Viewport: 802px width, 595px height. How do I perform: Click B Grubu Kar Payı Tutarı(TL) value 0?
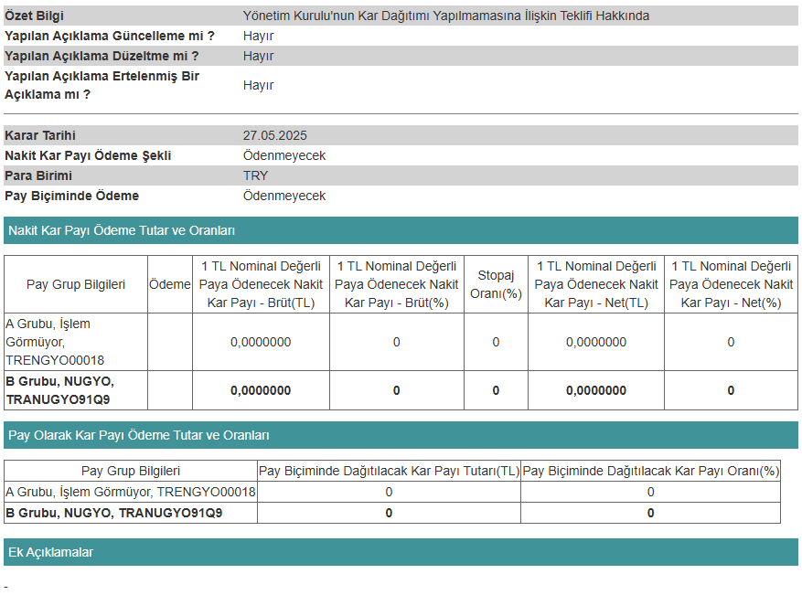(389, 513)
